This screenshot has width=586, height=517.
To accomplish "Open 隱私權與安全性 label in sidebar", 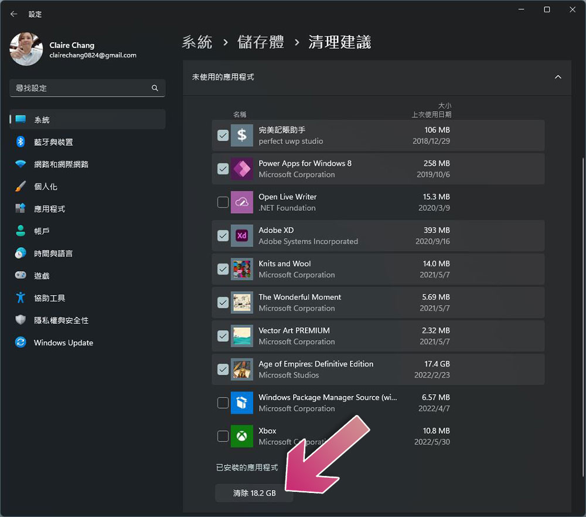I will pos(62,320).
